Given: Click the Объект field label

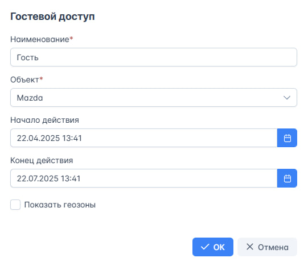Looking at the screenshot, I should 24,80.
